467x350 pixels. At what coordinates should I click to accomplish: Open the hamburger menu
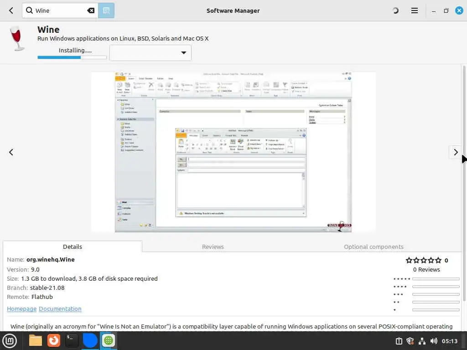pos(414,11)
